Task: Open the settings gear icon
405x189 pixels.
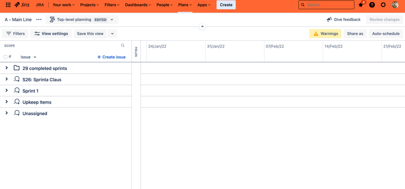Action: coord(383,4)
